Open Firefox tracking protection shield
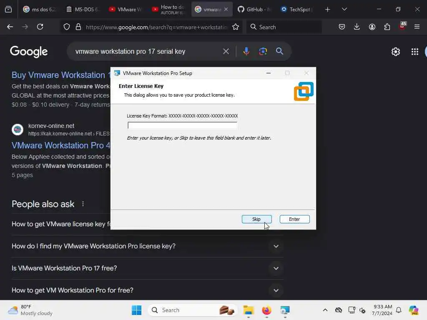 (x=66, y=27)
